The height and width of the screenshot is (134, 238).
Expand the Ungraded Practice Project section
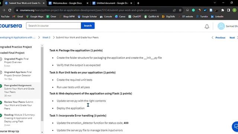(16, 47)
